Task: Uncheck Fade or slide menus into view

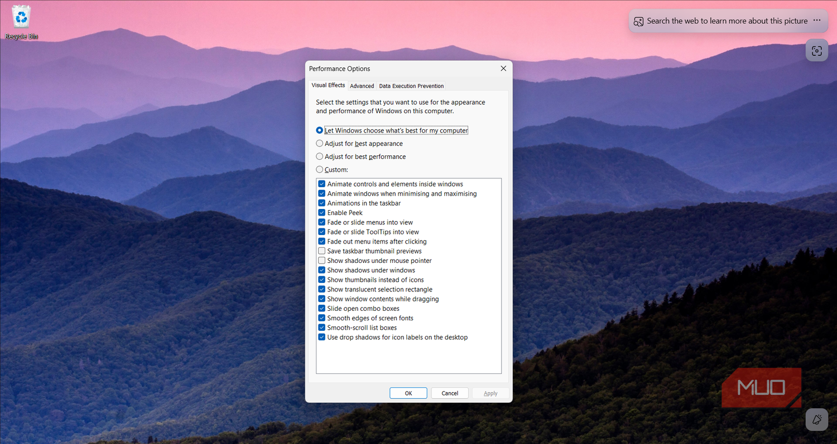Action: tap(322, 222)
